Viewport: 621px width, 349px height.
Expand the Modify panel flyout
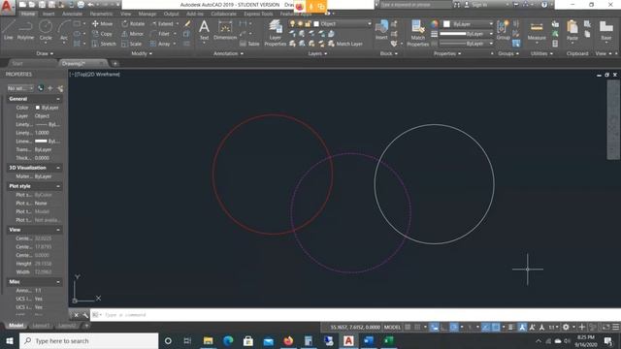[142, 53]
